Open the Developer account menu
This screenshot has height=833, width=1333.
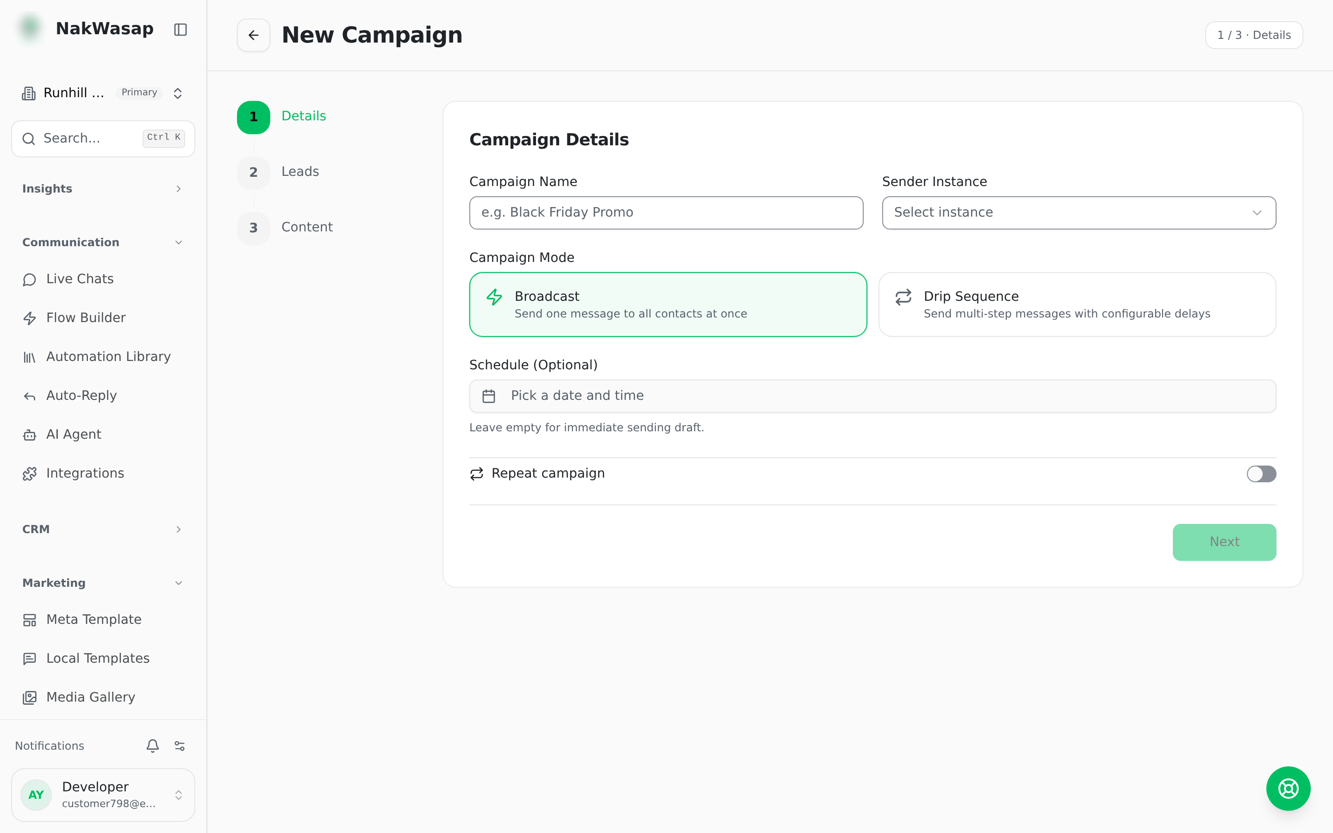click(103, 795)
